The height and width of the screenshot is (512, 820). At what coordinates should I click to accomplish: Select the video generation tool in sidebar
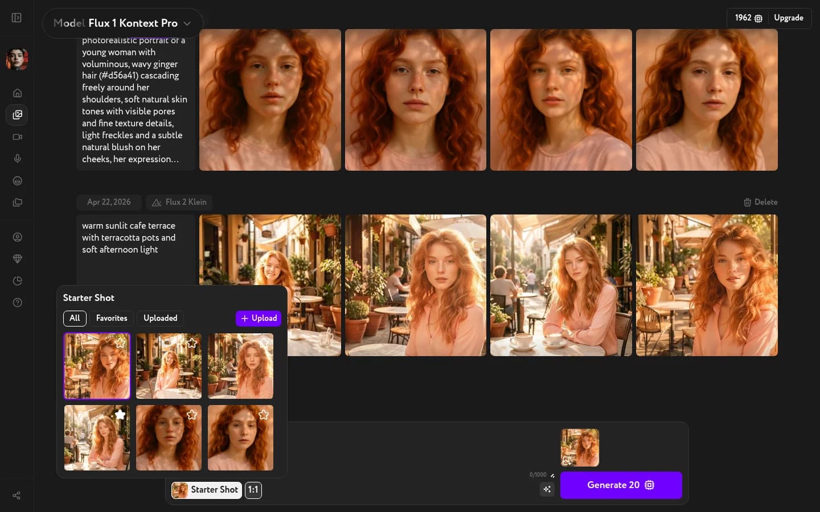17,137
